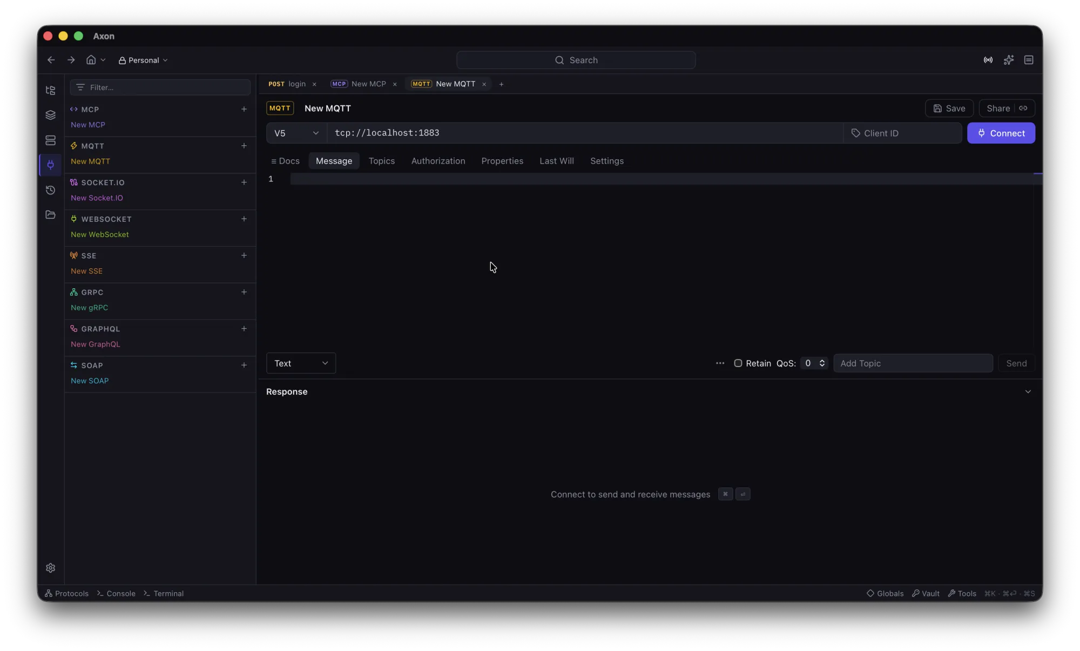Open the layers stack sidebar icon
This screenshot has width=1080, height=651.
pos(50,115)
